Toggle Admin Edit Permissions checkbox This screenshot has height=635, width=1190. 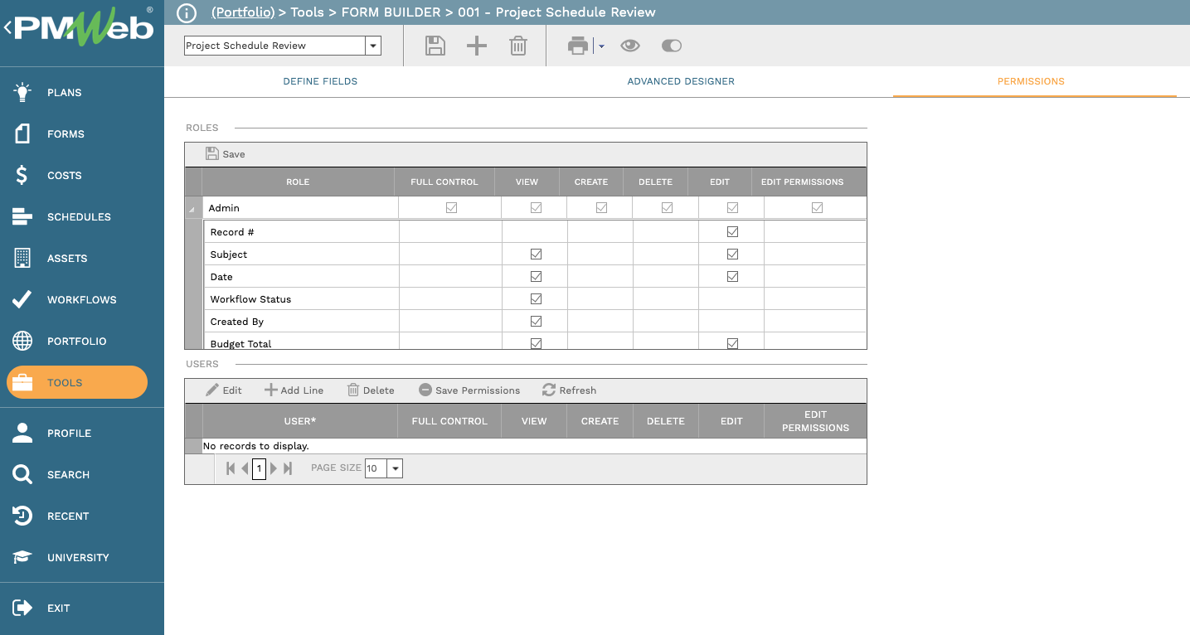coord(817,208)
